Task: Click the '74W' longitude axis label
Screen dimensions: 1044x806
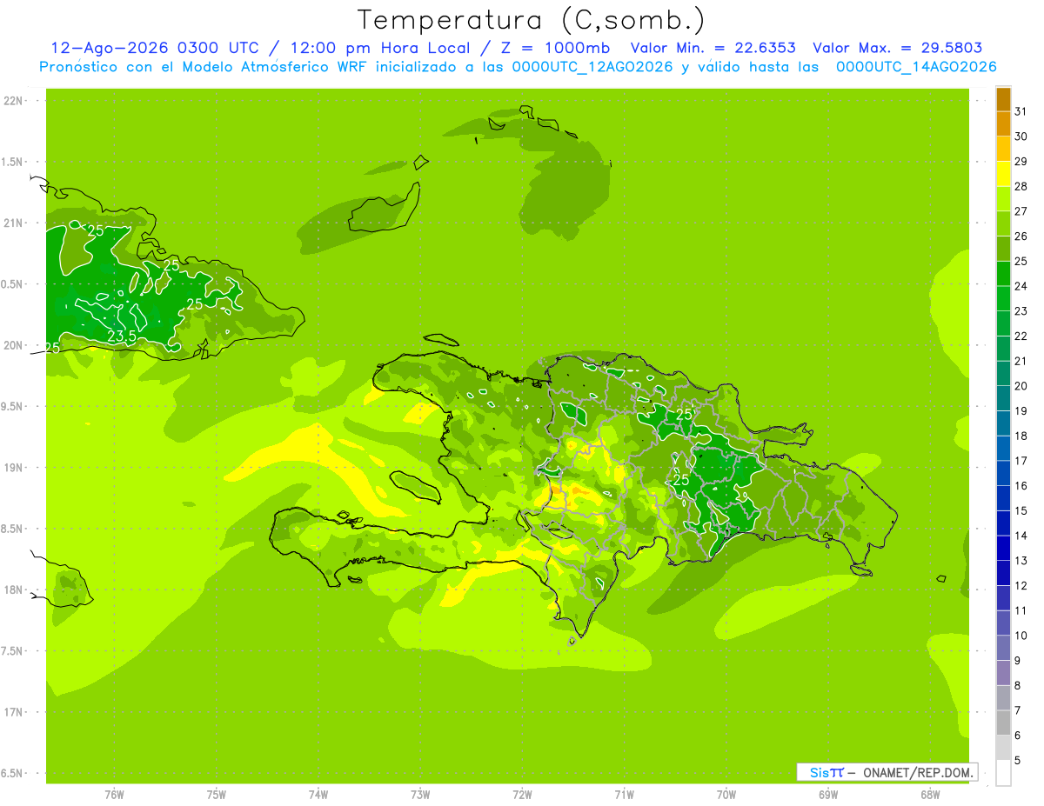Action: click(318, 795)
